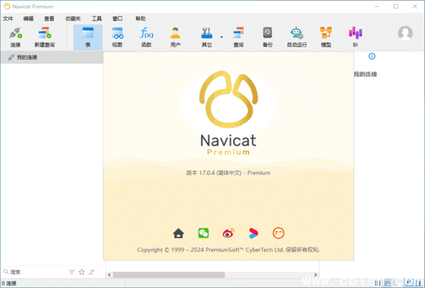Open 新建查询 (New Query) from toolbar
Image resolution: width=425 pixels, height=288 pixels.
click(x=44, y=36)
